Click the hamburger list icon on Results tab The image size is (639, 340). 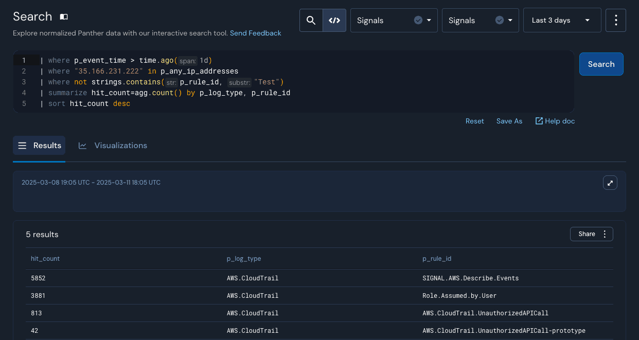[22, 146]
